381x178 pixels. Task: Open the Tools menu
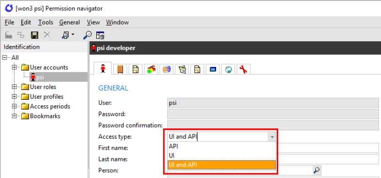pyautogui.click(x=46, y=22)
